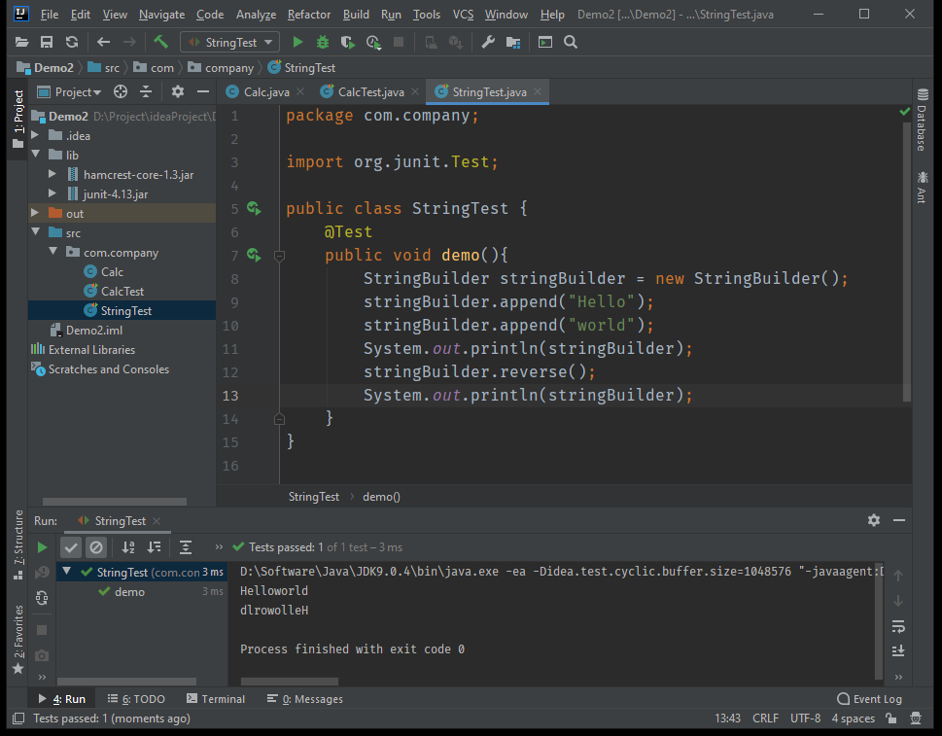942x736 pixels.
Task: Click the demo test result row
Action: (x=142, y=592)
